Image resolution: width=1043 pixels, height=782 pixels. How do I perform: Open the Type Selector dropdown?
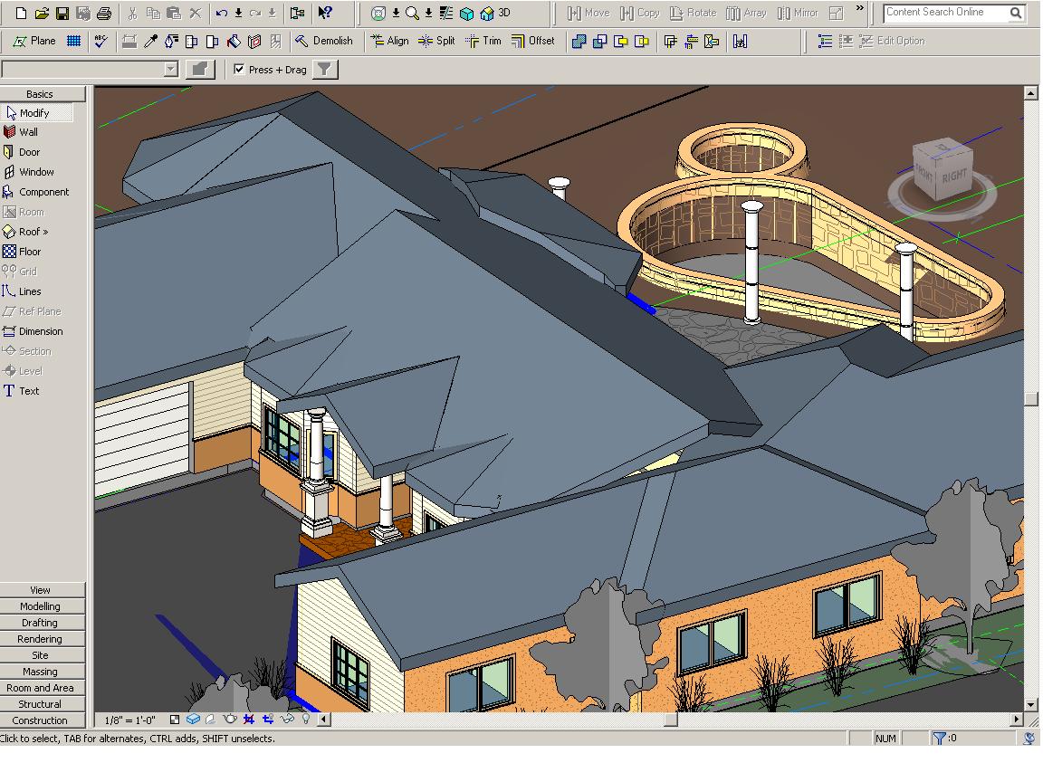[171, 69]
